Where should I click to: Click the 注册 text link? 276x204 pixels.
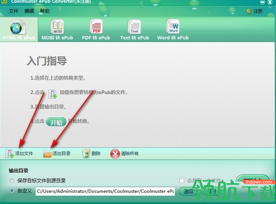click(x=258, y=11)
